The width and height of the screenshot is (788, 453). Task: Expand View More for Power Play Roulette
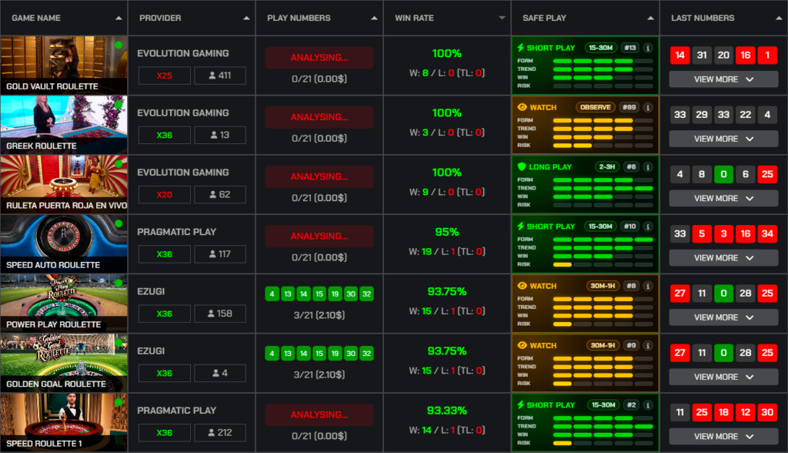pyautogui.click(x=723, y=317)
